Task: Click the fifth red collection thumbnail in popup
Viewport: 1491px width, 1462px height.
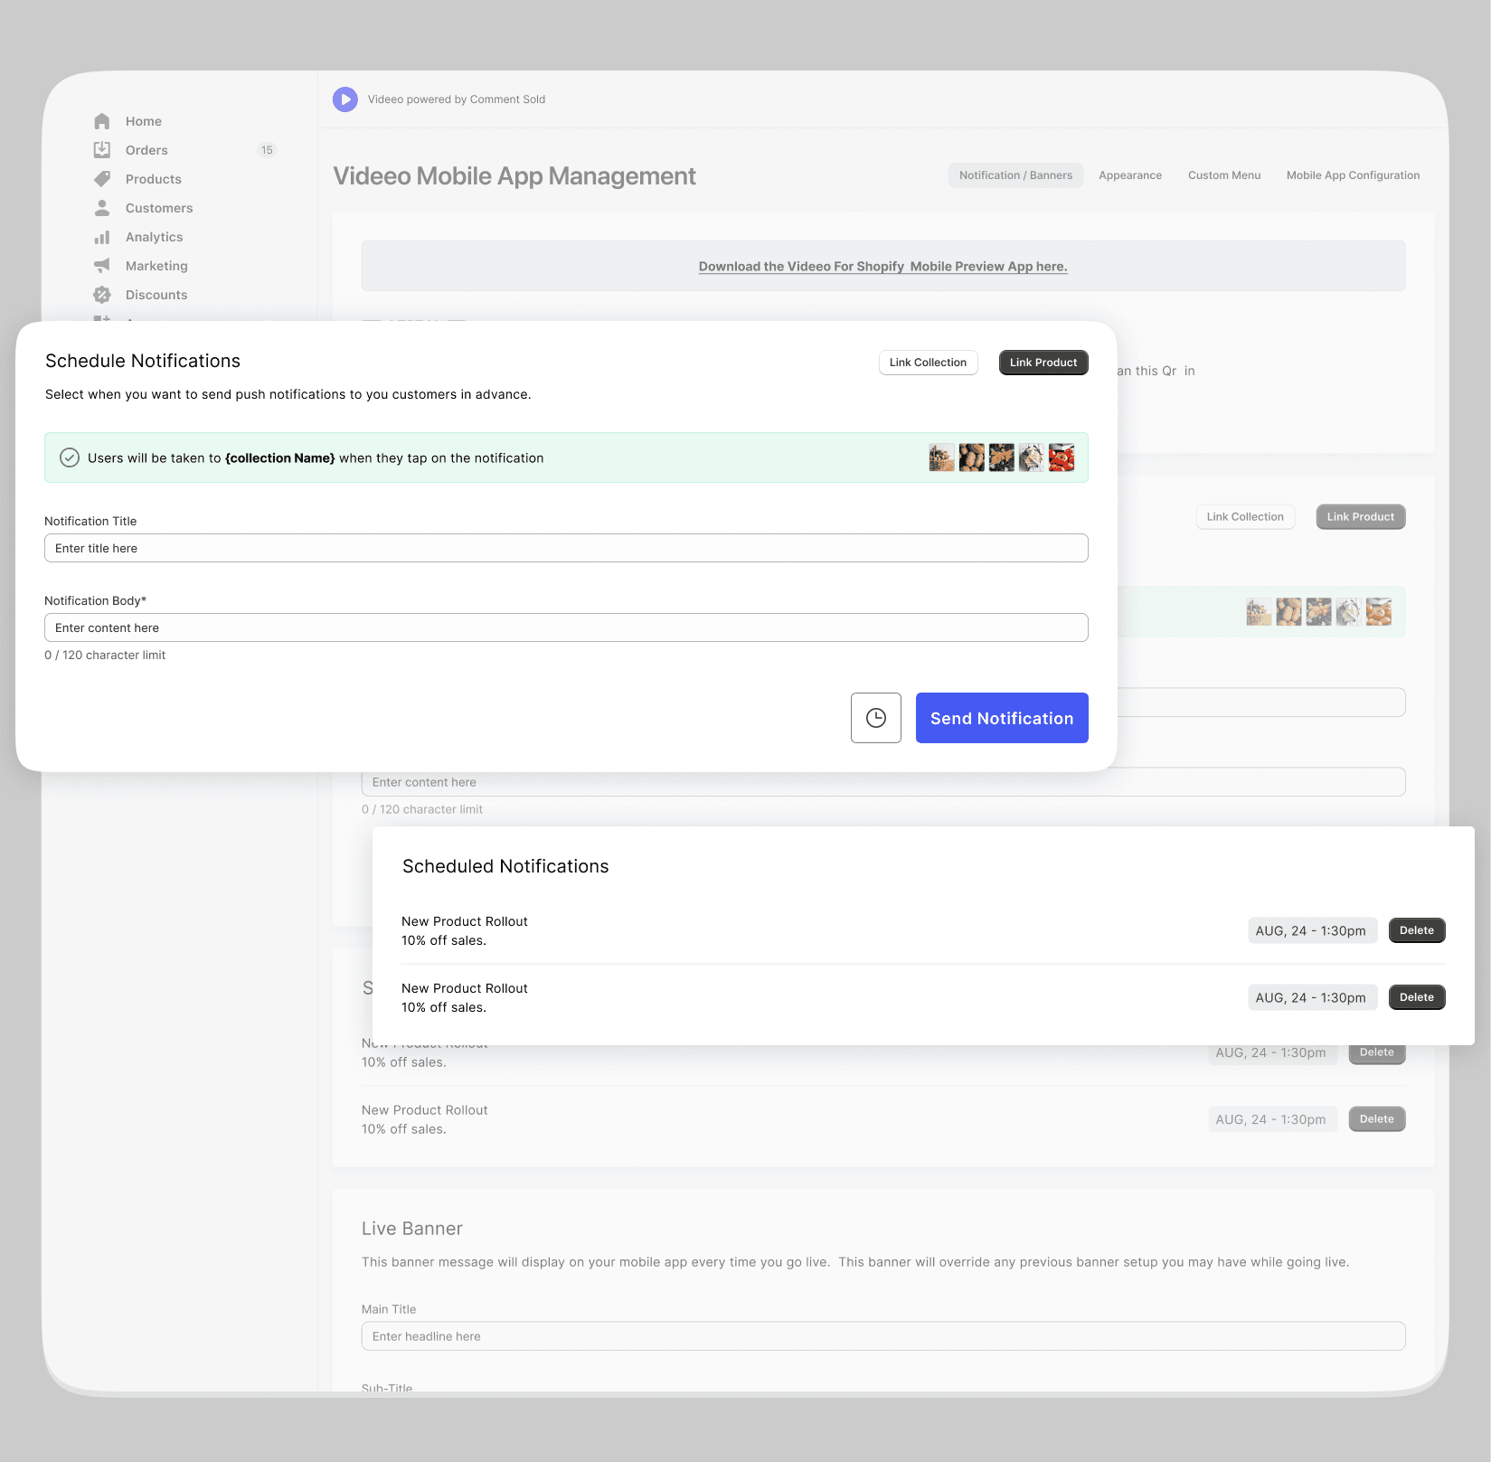Action: coord(1061,457)
